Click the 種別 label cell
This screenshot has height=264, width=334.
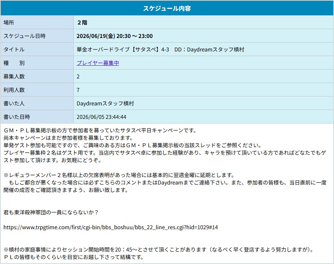tap(37, 63)
